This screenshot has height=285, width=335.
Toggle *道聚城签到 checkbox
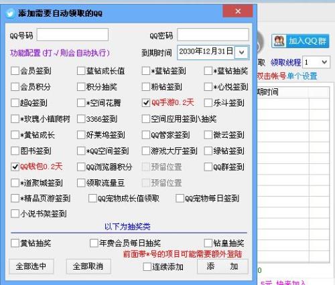pyautogui.click(x=15, y=183)
